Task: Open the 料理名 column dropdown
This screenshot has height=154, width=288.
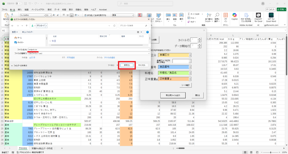Action: click(190, 73)
